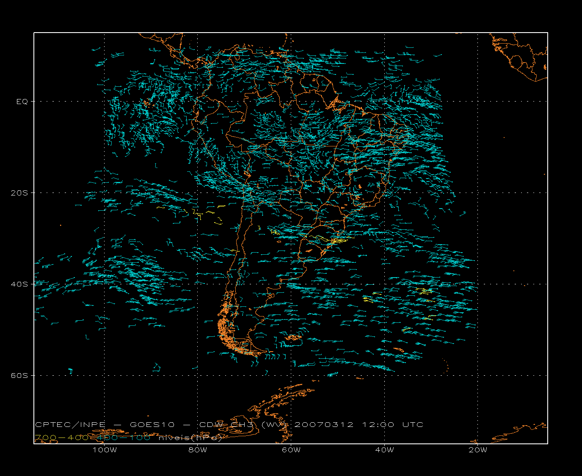This screenshot has height=476, width=582.
Task: Click the EQ latitude label
Action: (x=22, y=102)
